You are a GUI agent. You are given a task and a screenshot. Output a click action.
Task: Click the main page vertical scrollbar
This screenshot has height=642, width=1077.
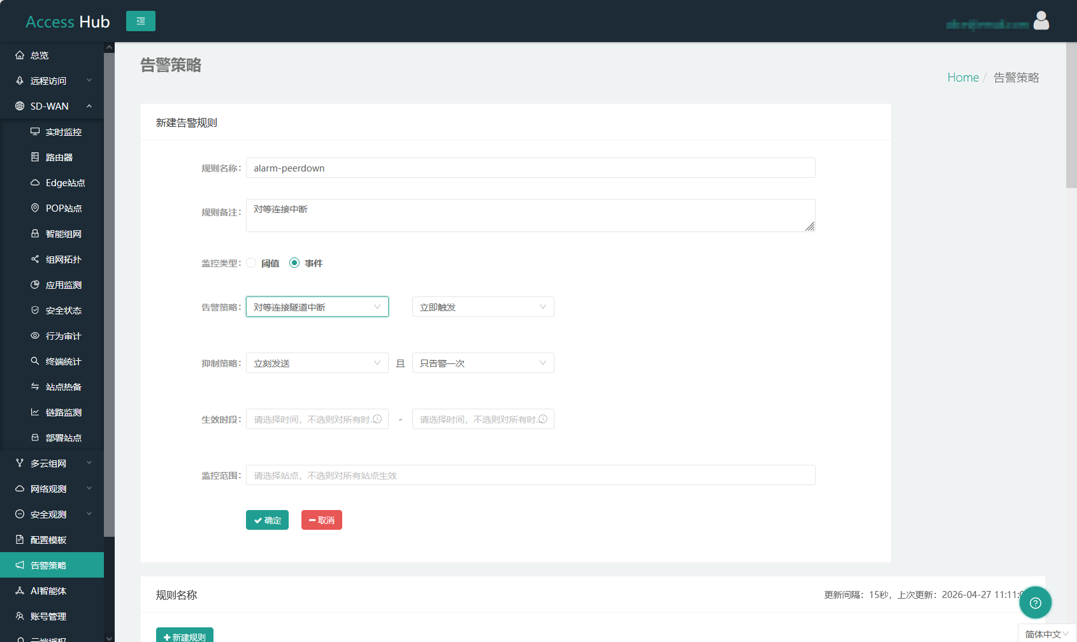1071,115
